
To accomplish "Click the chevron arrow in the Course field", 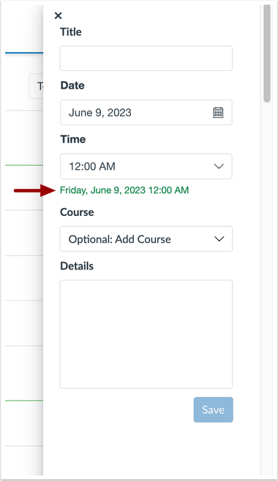I will point(219,239).
